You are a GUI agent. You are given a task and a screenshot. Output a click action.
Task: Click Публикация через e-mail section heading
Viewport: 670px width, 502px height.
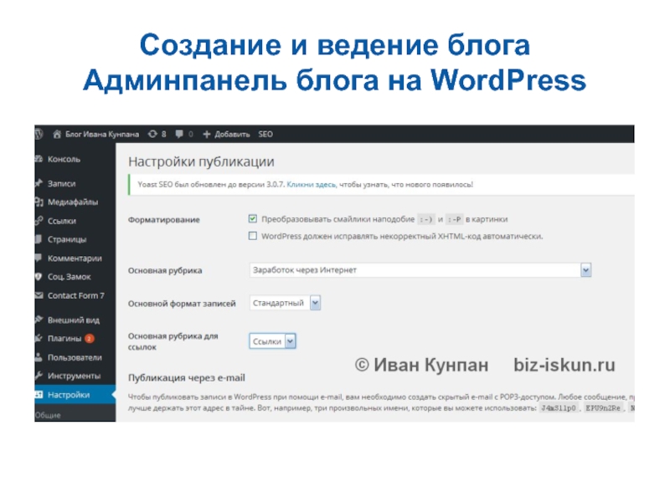pyautogui.click(x=187, y=378)
